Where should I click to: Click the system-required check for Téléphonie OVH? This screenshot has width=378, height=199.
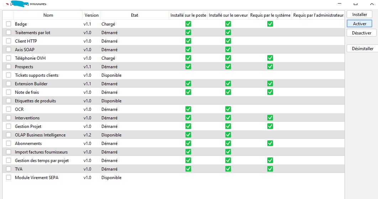(270, 58)
